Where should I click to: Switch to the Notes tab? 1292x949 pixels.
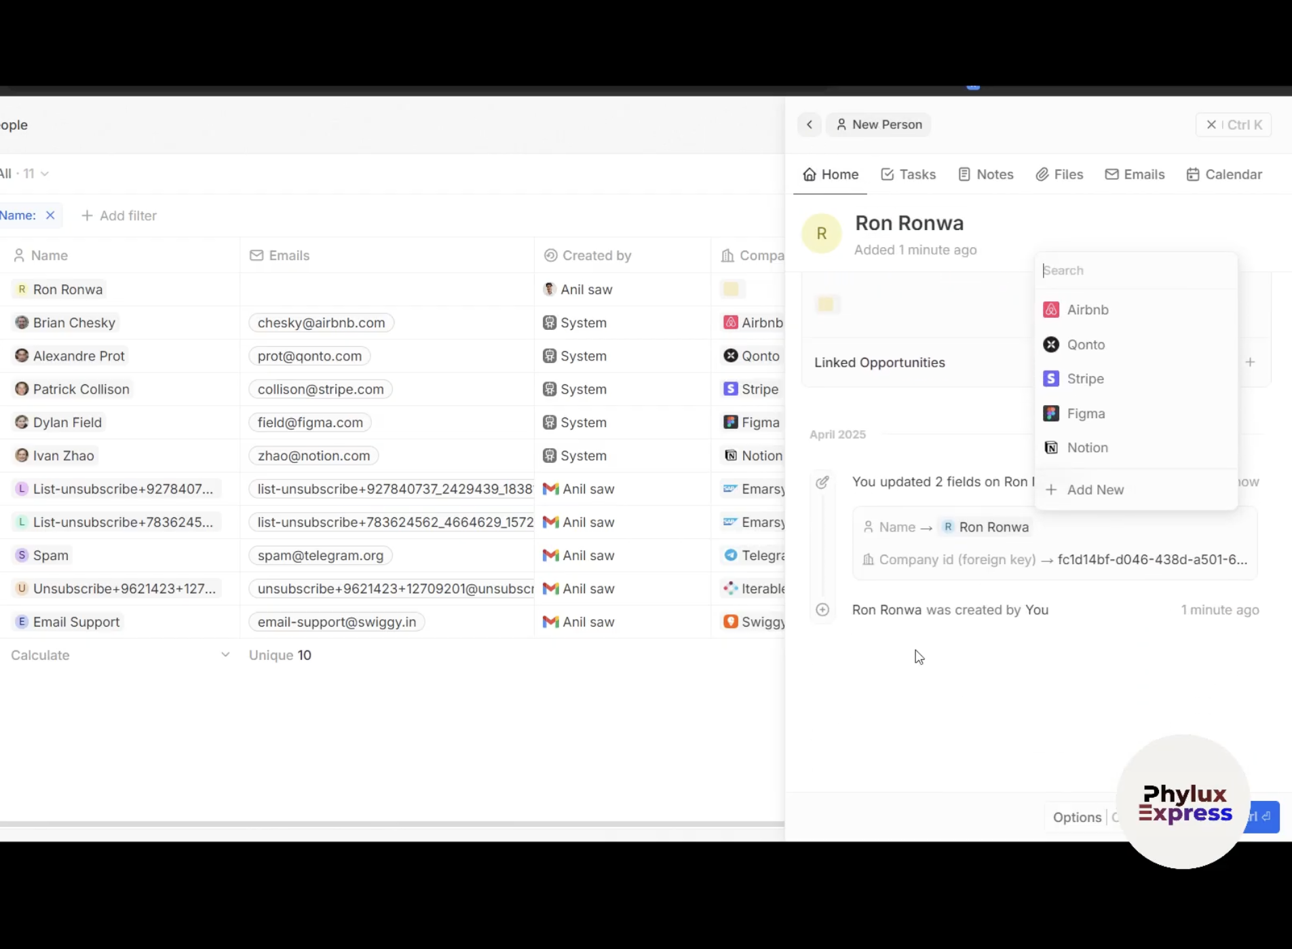click(985, 174)
